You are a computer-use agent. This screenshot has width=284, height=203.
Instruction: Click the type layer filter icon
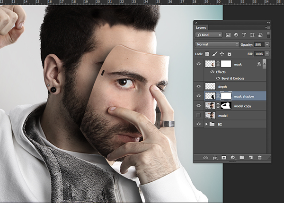(x=244, y=35)
